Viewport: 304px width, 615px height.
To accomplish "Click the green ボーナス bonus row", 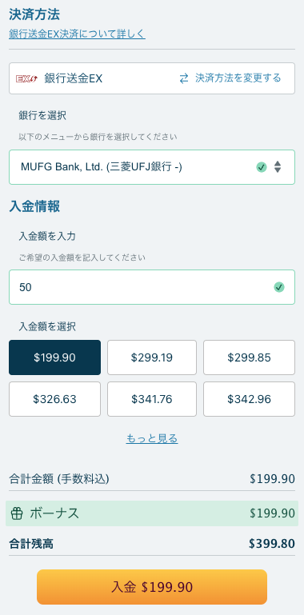I will pyautogui.click(x=152, y=513).
